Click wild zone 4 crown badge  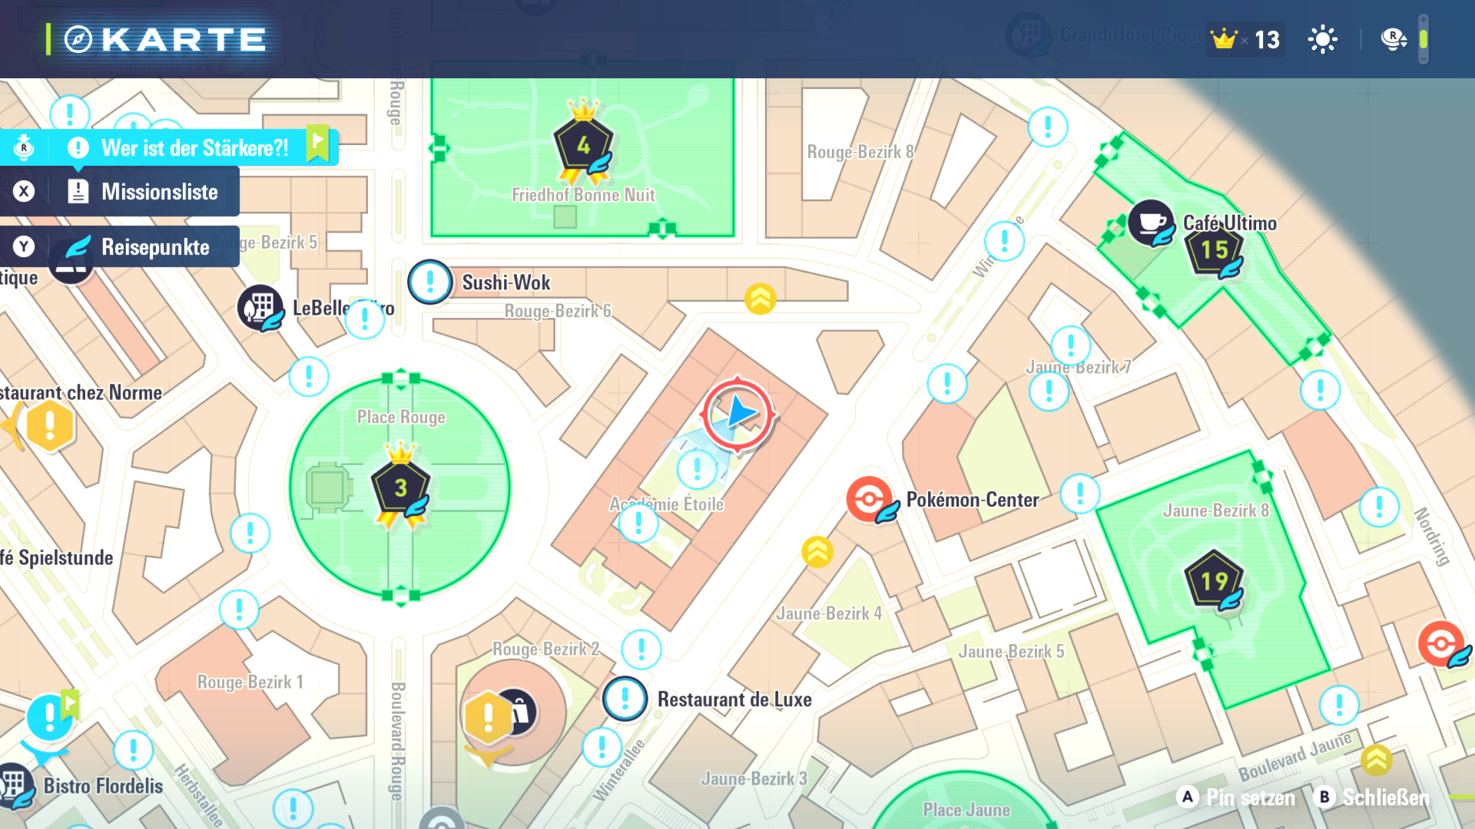pyautogui.click(x=583, y=144)
